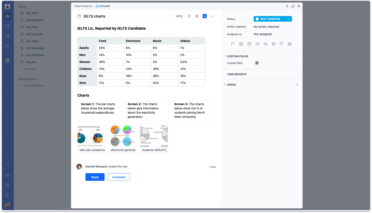
Task: Open task in new window icon
Action: click(x=293, y=6)
